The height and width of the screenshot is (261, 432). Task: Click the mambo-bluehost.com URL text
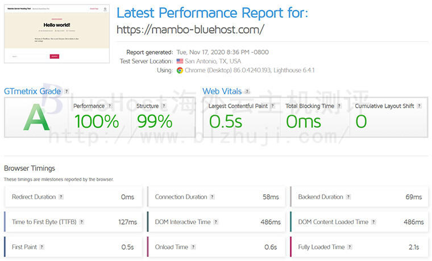pyautogui.click(x=190, y=30)
